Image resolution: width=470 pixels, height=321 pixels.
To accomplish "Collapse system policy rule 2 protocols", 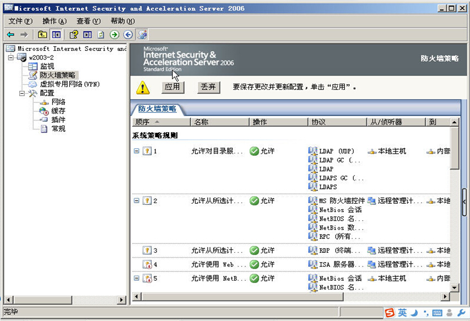I will point(136,201).
